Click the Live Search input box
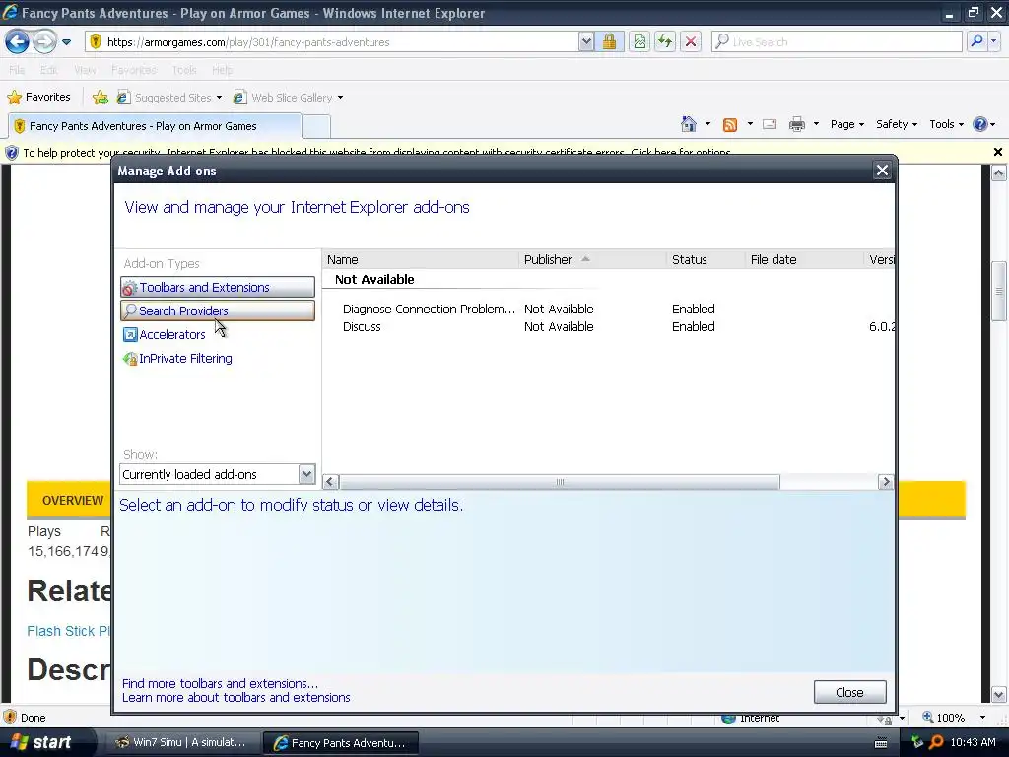 click(x=837, y=41)
